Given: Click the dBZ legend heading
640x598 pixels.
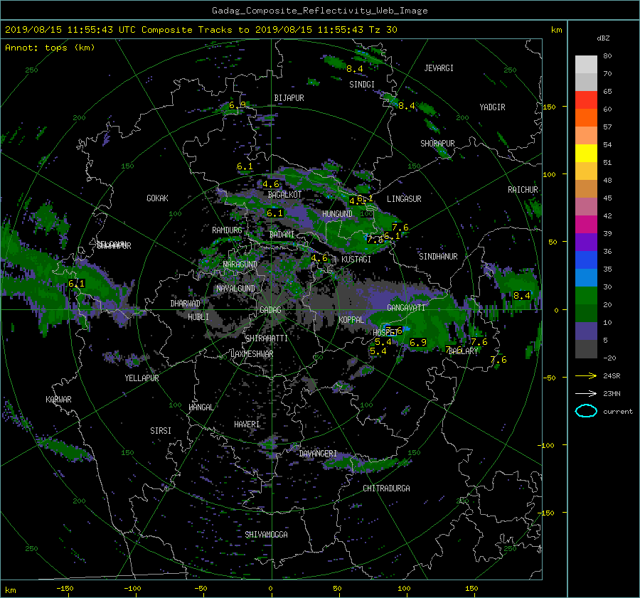Looking at the screenshot, I should pos(603,38).
